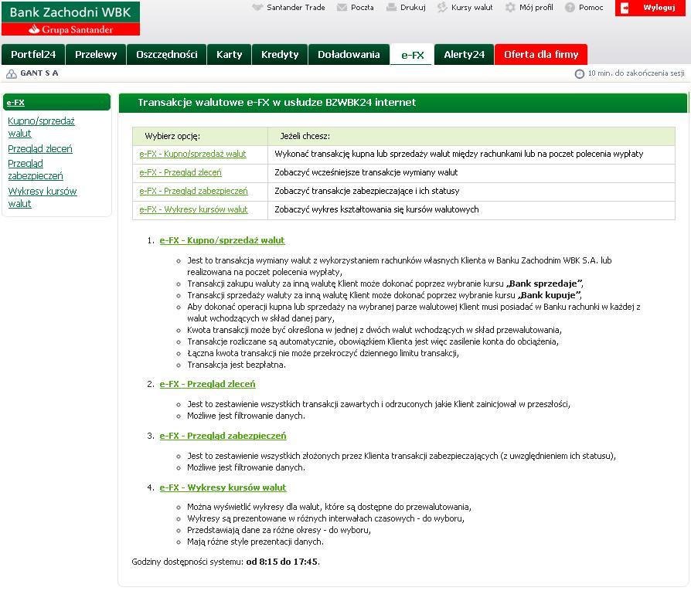Select the Doładowania tab
Viewport: 691px width, 591px height.
[x=349, y=55]
